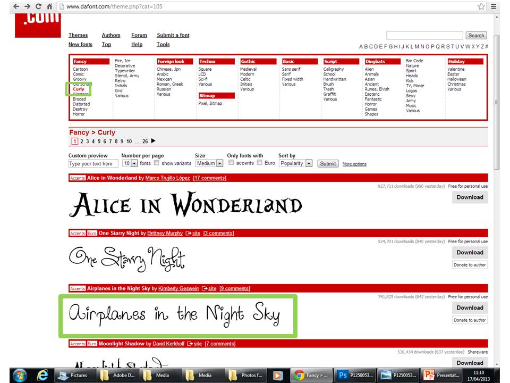Download One Starry Night font
Viewport: 510px width, 383px height.
click(470, 253)
